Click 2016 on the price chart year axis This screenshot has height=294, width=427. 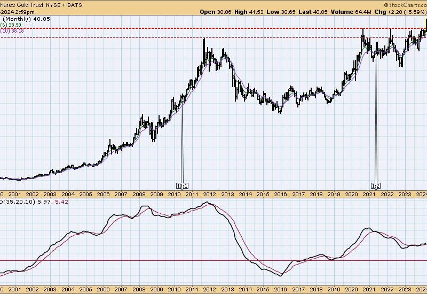(x=281, y=195)
